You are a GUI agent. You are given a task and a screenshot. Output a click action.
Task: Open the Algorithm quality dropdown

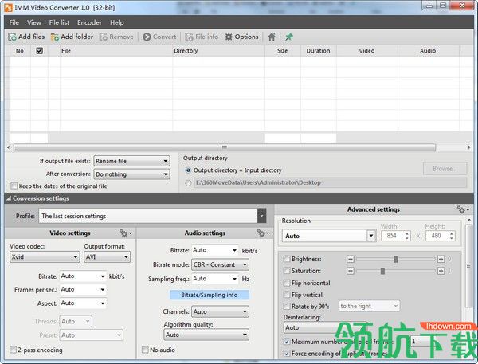pos(206,335)
